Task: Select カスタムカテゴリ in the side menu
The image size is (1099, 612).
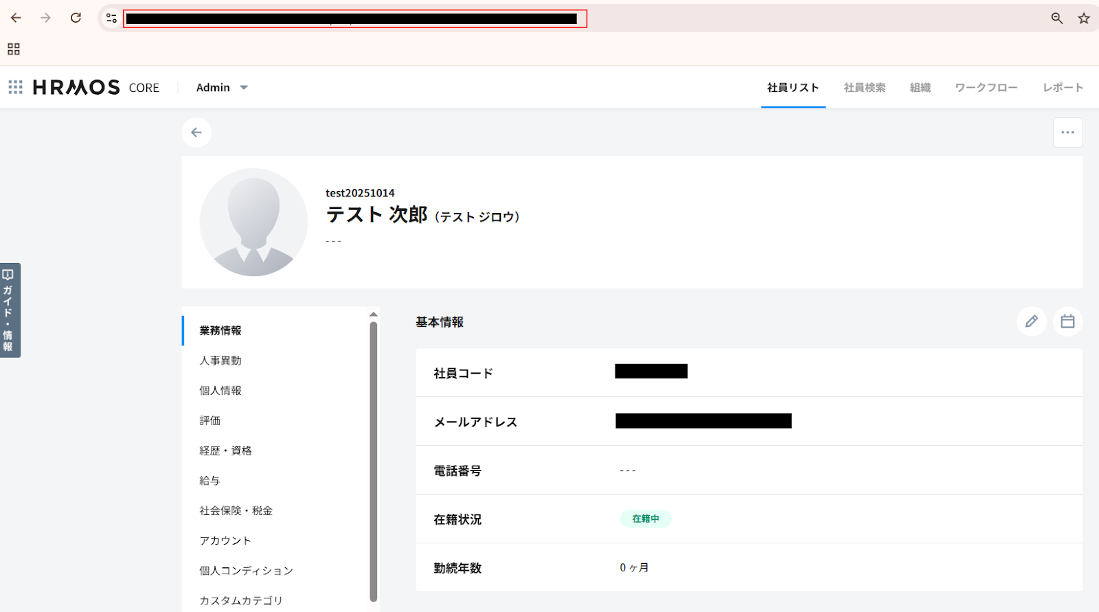Action: [x=241, y=600]
